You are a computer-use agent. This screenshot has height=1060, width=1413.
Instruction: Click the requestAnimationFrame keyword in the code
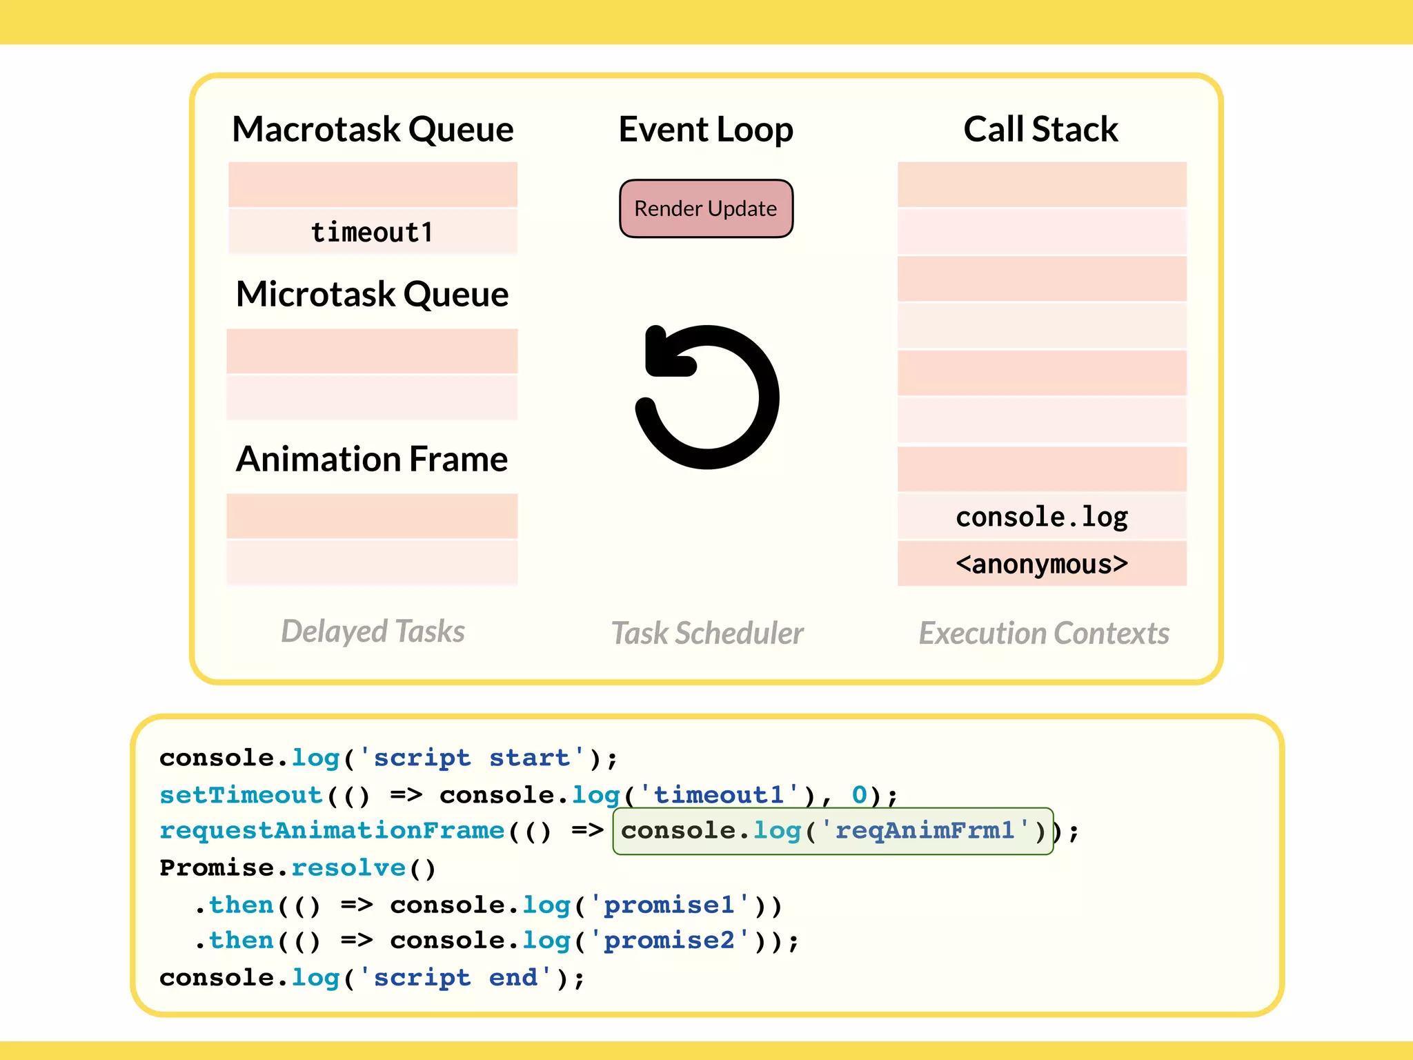tap(332, 831)
